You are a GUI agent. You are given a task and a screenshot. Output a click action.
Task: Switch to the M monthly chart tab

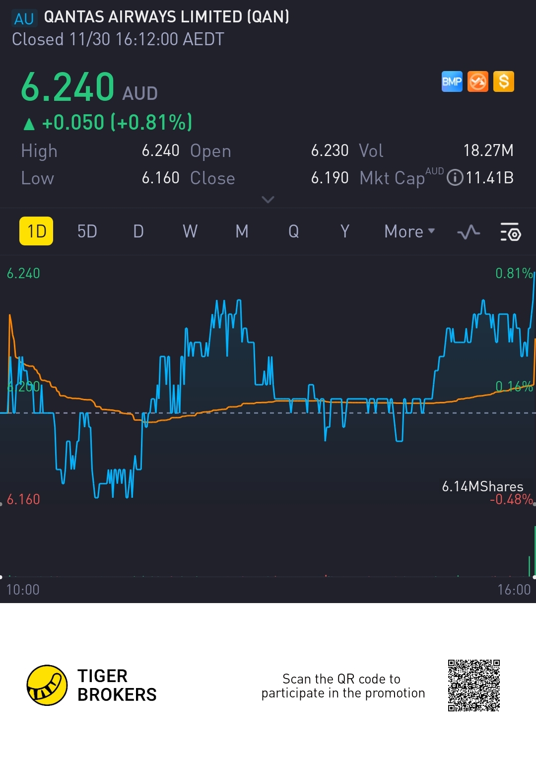tap(242, 231)
